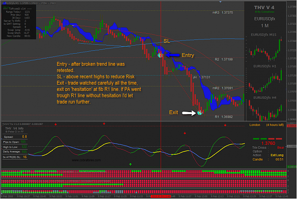Click the chart shift triangle at top

(x=220, y=2)
